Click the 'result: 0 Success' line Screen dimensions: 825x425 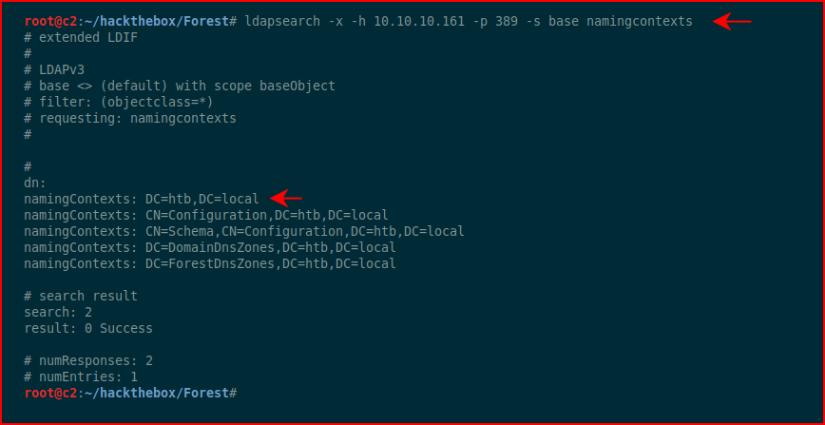point(88,329)
